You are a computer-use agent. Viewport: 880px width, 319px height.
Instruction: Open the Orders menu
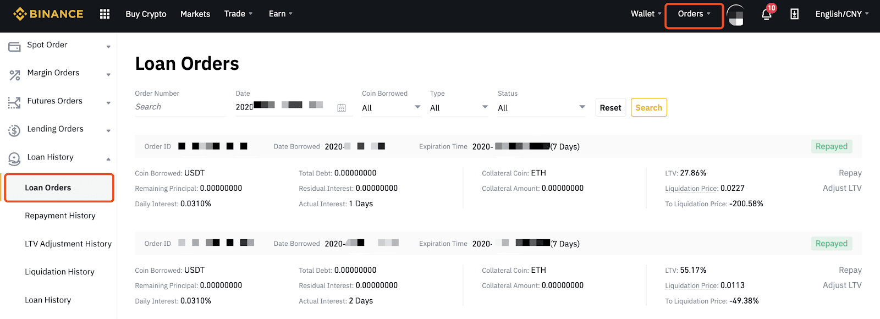(694, 14)
